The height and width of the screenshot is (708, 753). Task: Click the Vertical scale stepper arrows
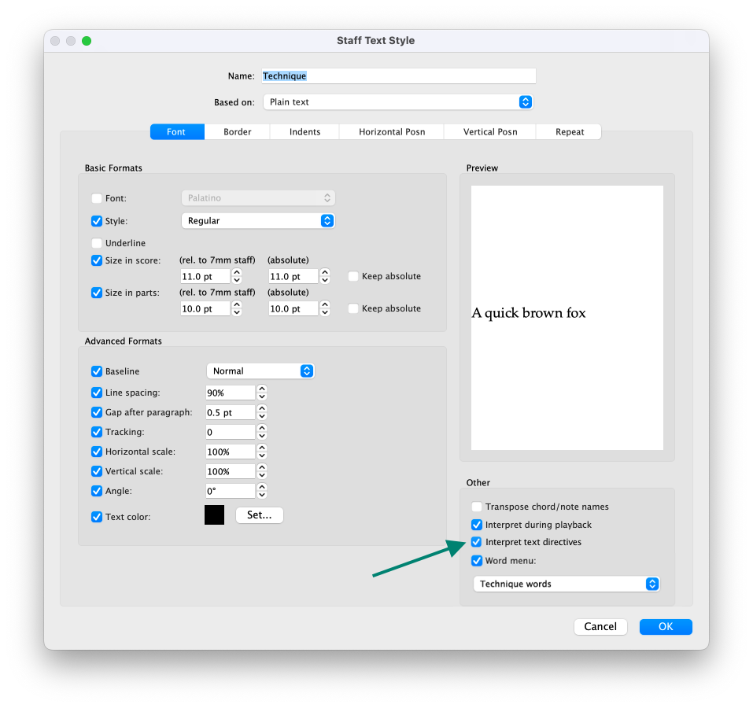click(x=262, y=471)
